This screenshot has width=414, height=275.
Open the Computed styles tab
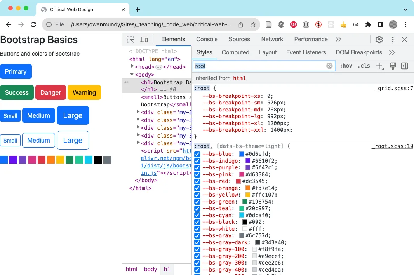point(235,52)
